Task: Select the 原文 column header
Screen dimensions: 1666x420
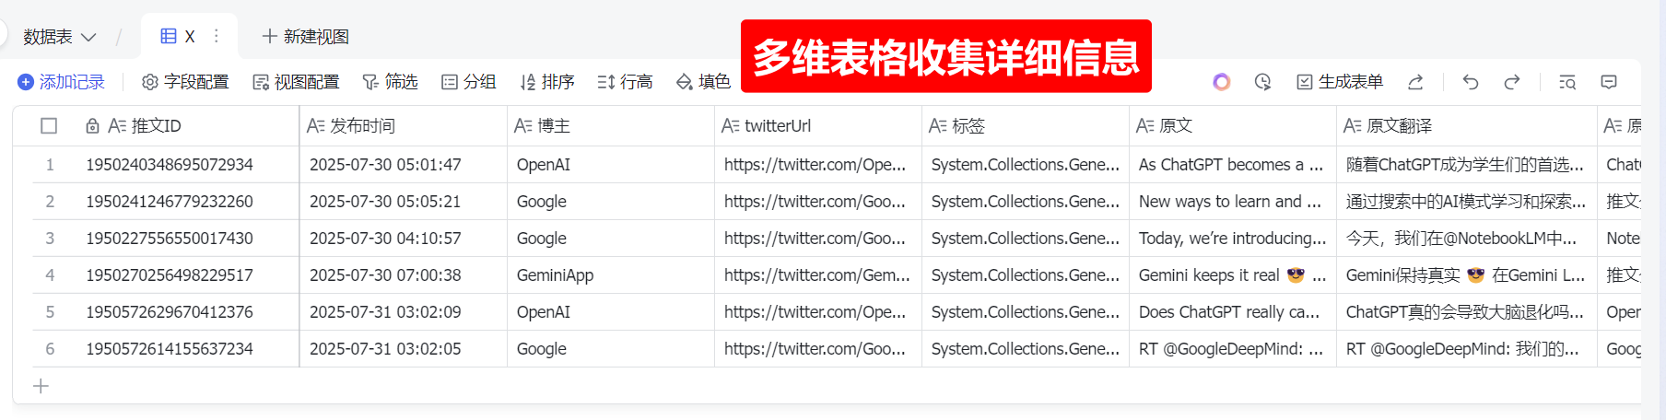Action: tap(1233, 126)
